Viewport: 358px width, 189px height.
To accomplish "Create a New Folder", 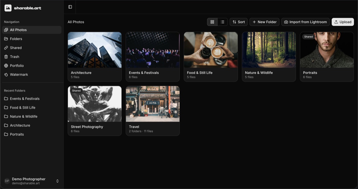I will pyautogui.click(x=264, y=22).
